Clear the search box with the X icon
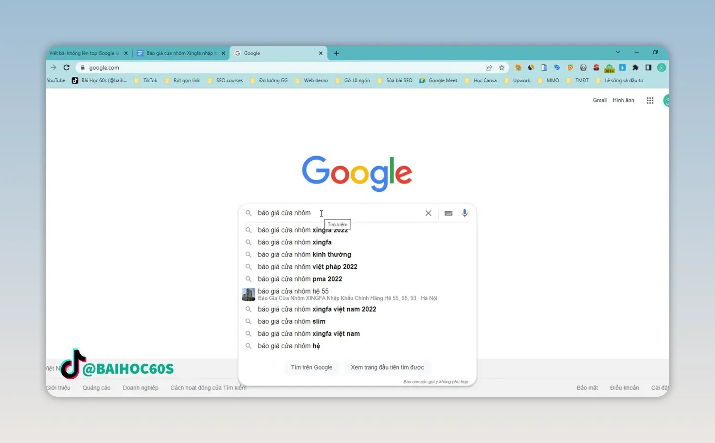The width and height of the screenshot is (715, 443). coord(429,213)
